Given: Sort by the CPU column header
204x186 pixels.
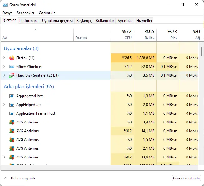Looking at the screenshot, I should (122, 35).
